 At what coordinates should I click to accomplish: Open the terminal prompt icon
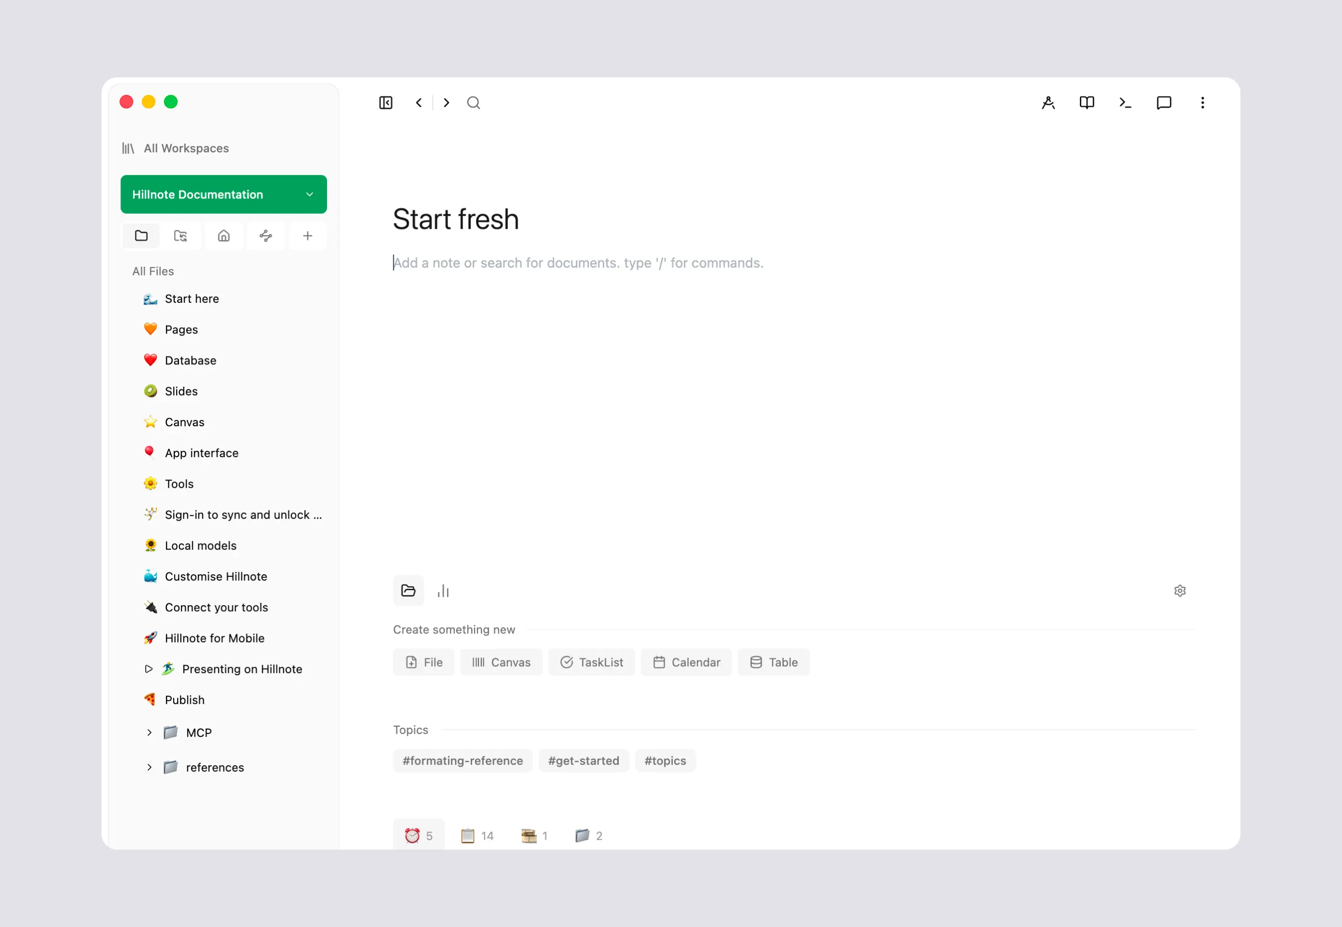tap(1125, 103)
